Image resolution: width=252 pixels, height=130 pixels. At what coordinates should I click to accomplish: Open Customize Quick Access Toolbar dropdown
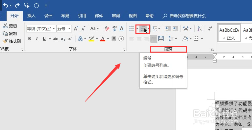point(46,6)
